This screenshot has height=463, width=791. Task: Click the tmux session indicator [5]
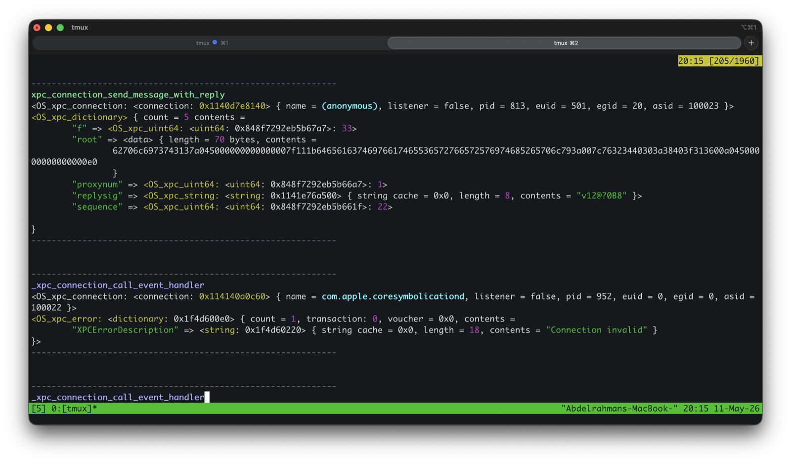pyautogui.click(x=39, y=409)
